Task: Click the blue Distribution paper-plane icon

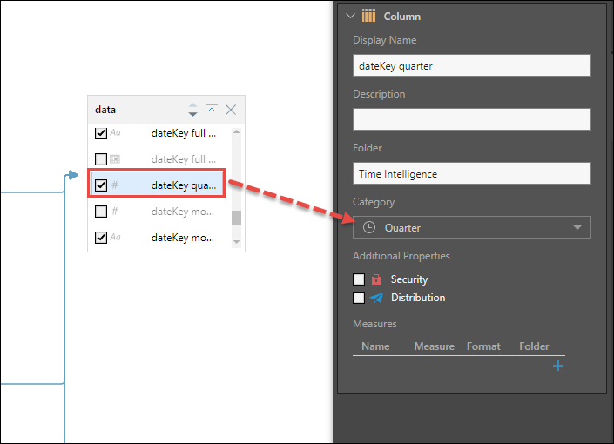Action: point(376,298)
